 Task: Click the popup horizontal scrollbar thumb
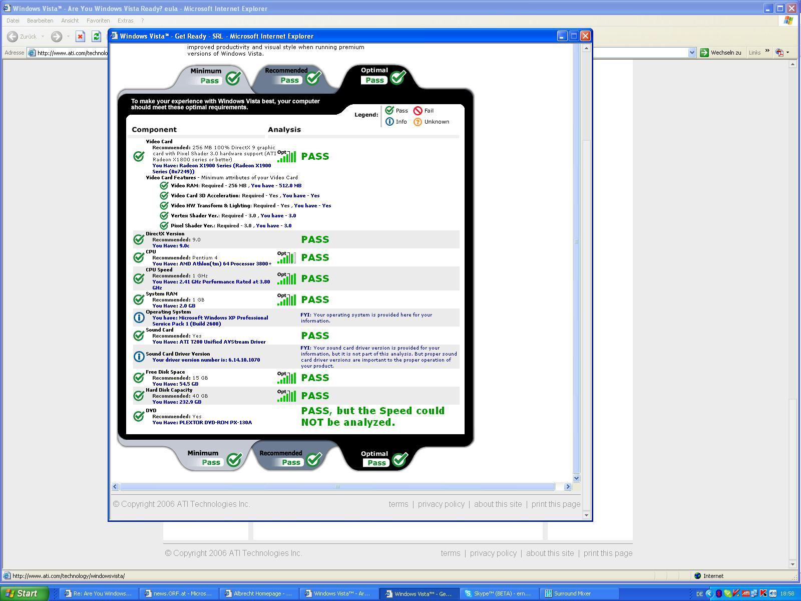tap(337, 486)
